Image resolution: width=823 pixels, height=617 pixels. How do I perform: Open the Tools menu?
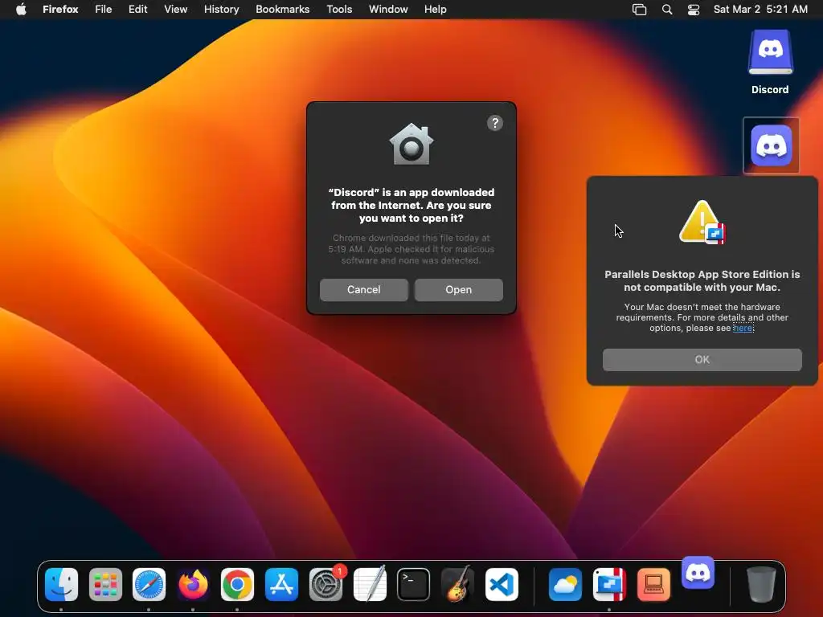click(339, 9)
